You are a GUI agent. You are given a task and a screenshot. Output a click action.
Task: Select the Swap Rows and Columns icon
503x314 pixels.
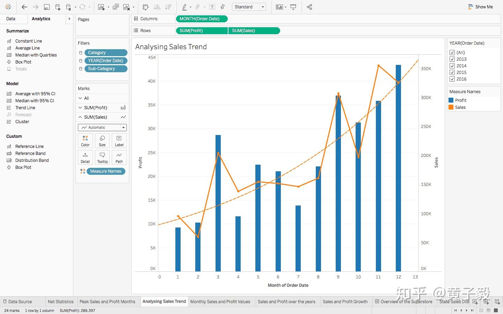pos(146,7)
